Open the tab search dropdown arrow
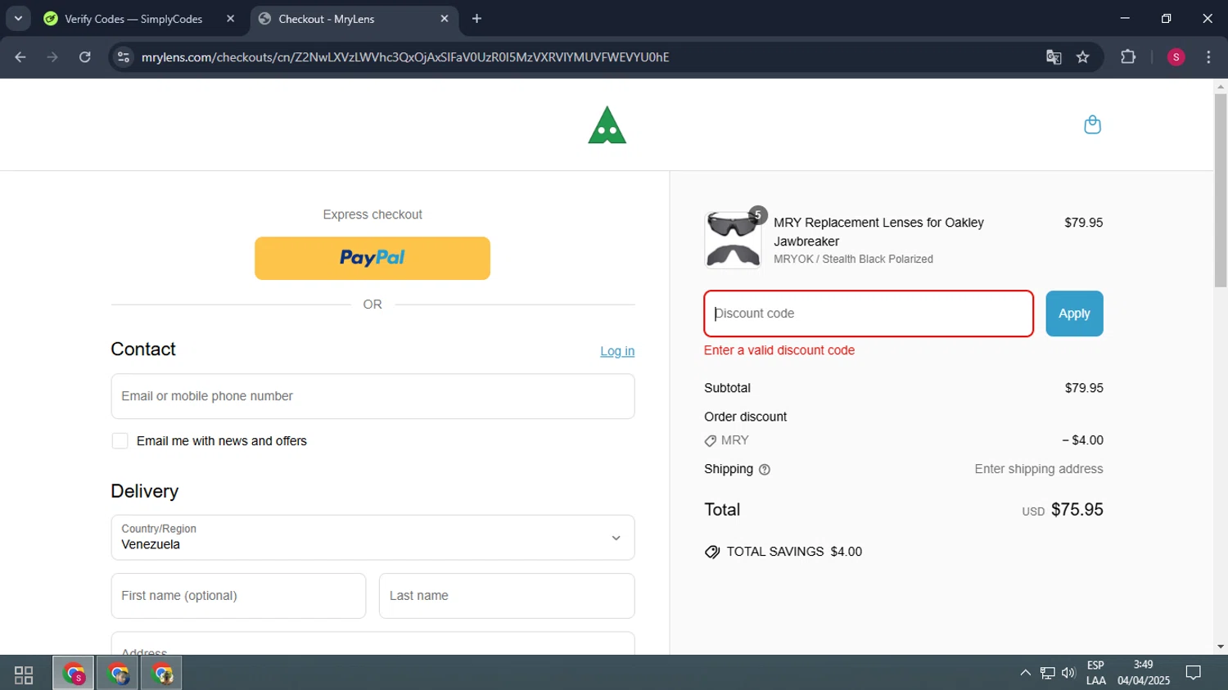The height and width of the screenshot is (690, 1228). click(x=18, y=19)
